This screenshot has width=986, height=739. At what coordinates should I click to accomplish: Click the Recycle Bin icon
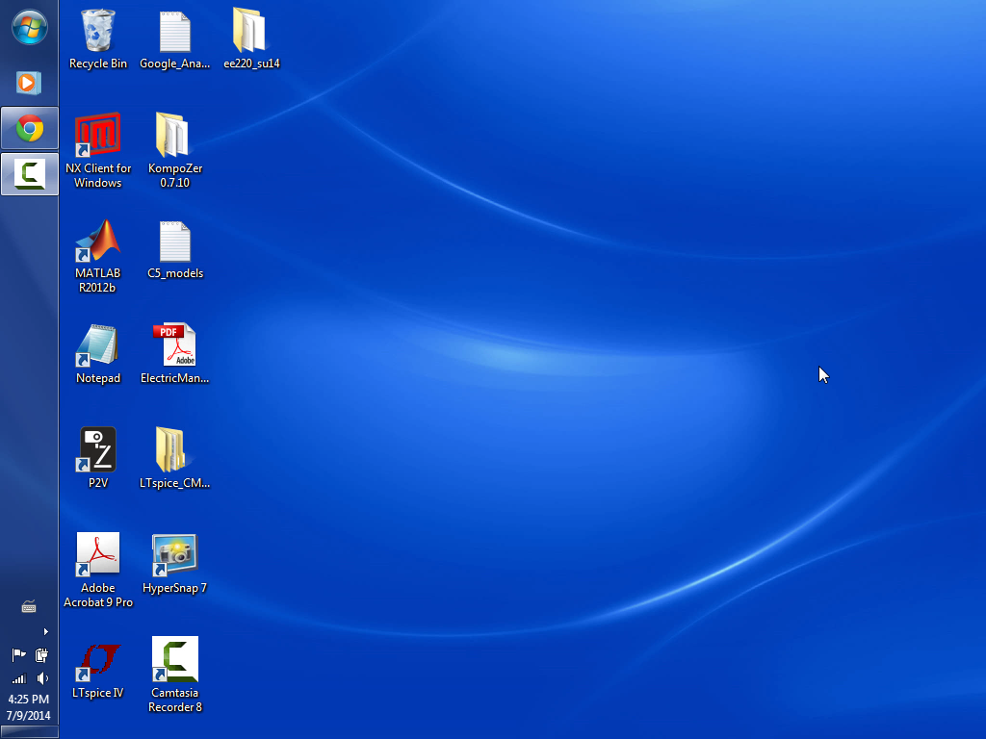click(x=98, y=32)
